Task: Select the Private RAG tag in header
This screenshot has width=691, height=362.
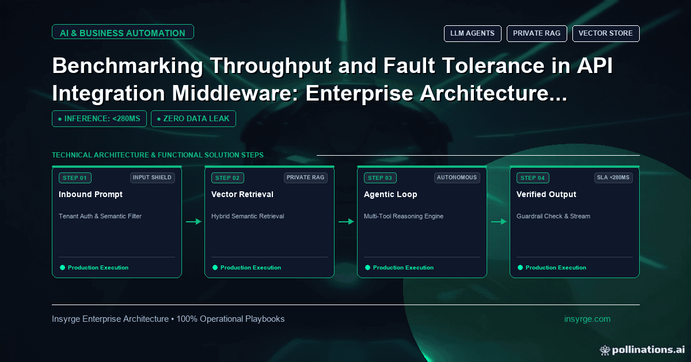Action: [537, 33]
